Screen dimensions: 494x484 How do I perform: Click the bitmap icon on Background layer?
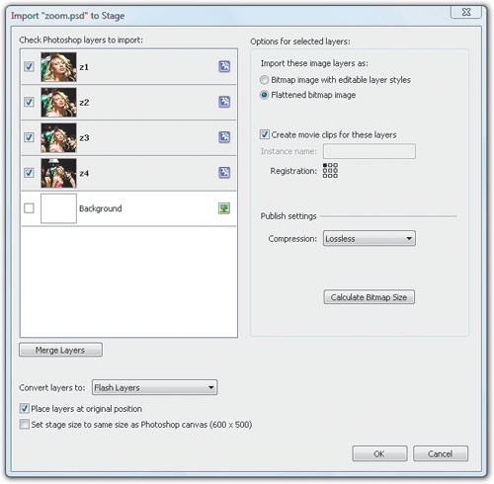[224, 208]
